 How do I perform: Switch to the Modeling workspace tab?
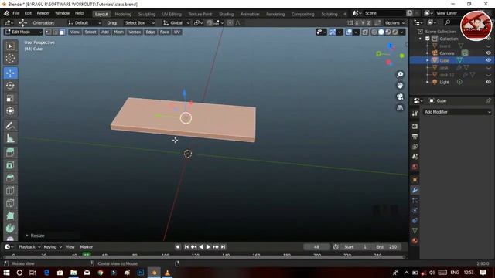(123, 14)
